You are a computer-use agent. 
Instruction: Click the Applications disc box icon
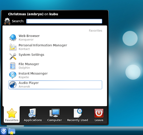coord(33,113)
